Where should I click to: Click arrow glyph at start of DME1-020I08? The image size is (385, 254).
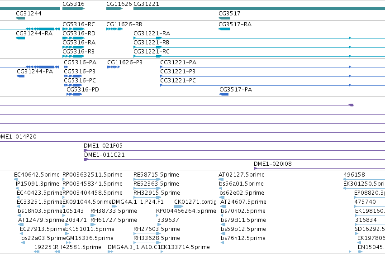(x=255, y=168)
